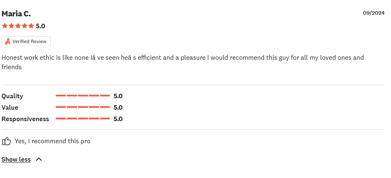
Task: Click the Value rating bar
Action: (x=83, y=107)
